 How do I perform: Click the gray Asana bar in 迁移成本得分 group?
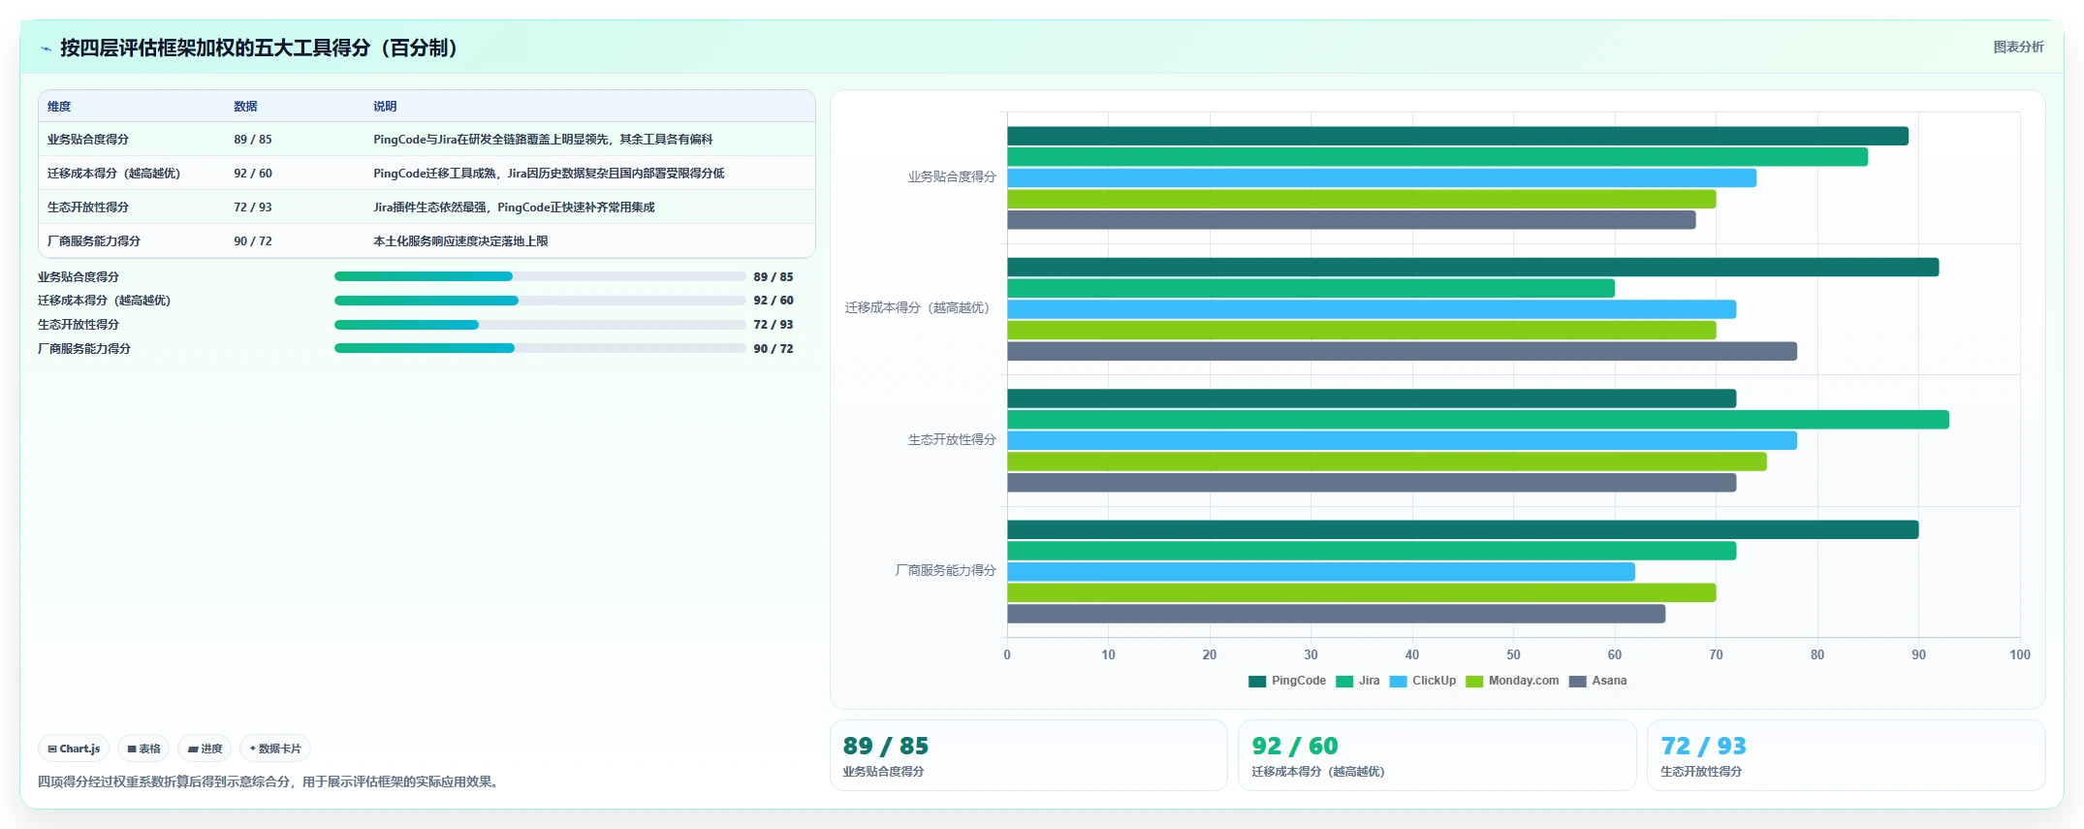[1402, 351]
